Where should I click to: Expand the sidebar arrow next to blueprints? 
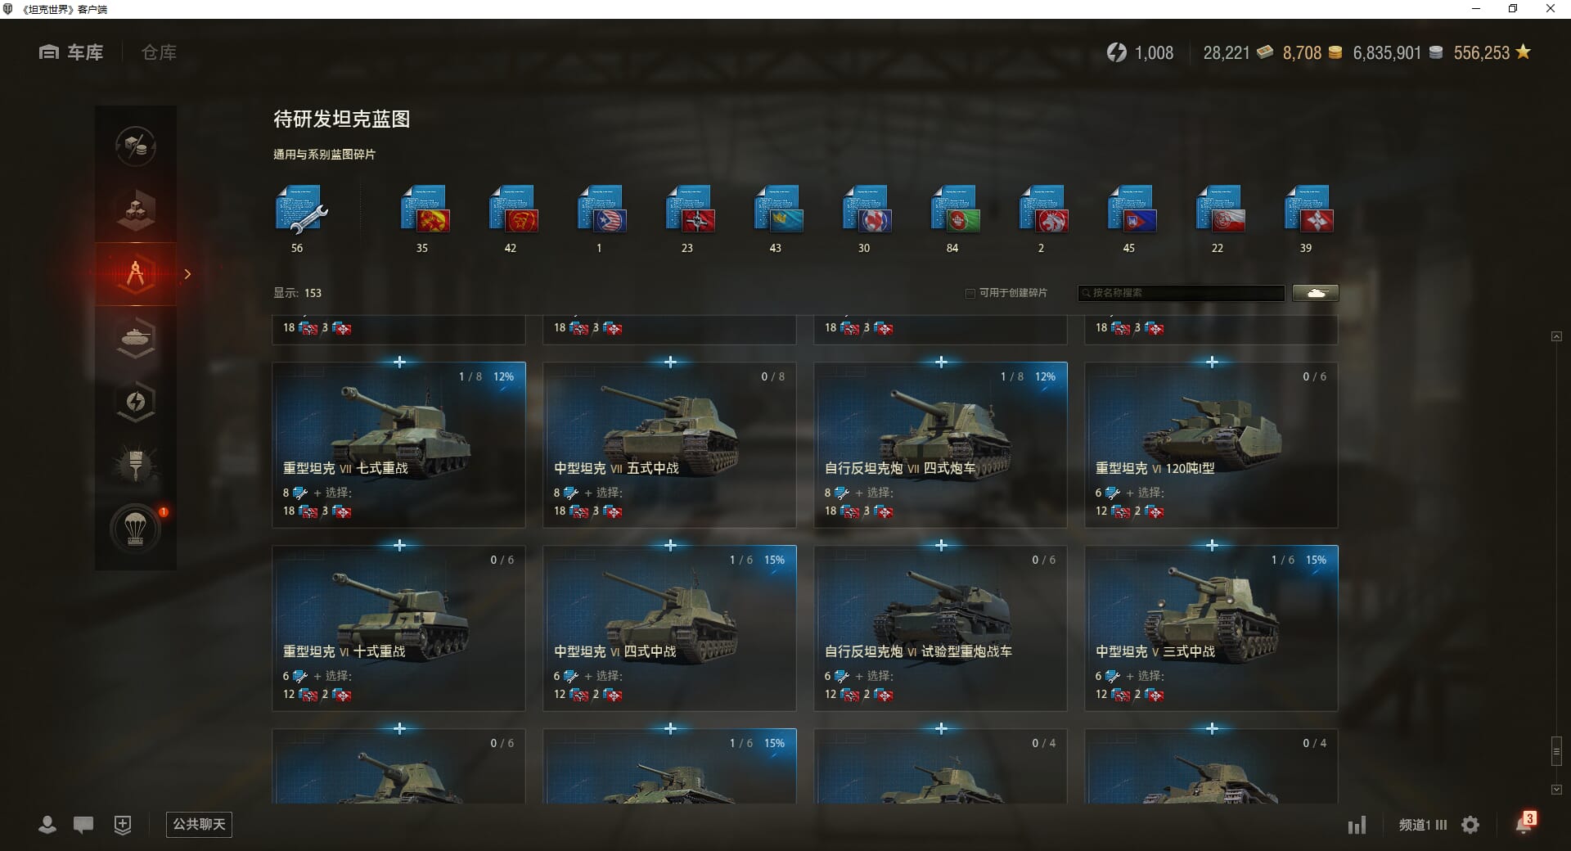coord(187,274)
